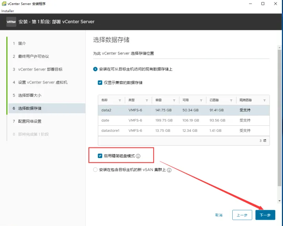This screenshot has width=283, height=226.
Task: Select install on existing datastore radio option
Action: click(95, 69)
